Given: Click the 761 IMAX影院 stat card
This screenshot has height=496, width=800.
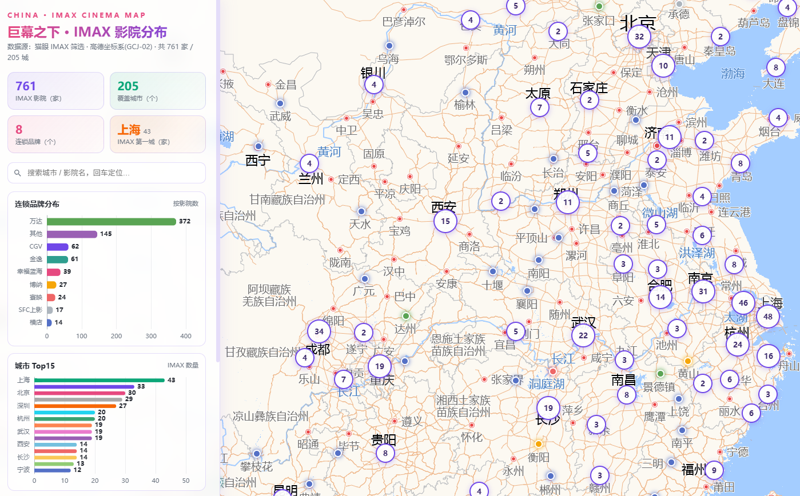Looking at the screenshot, I should point(55,91).
